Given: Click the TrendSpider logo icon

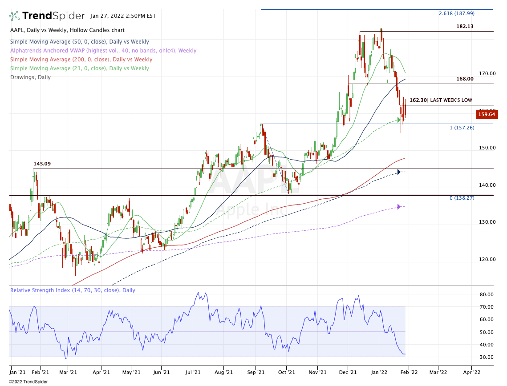Looking at the screenshot, I should 14,16.
